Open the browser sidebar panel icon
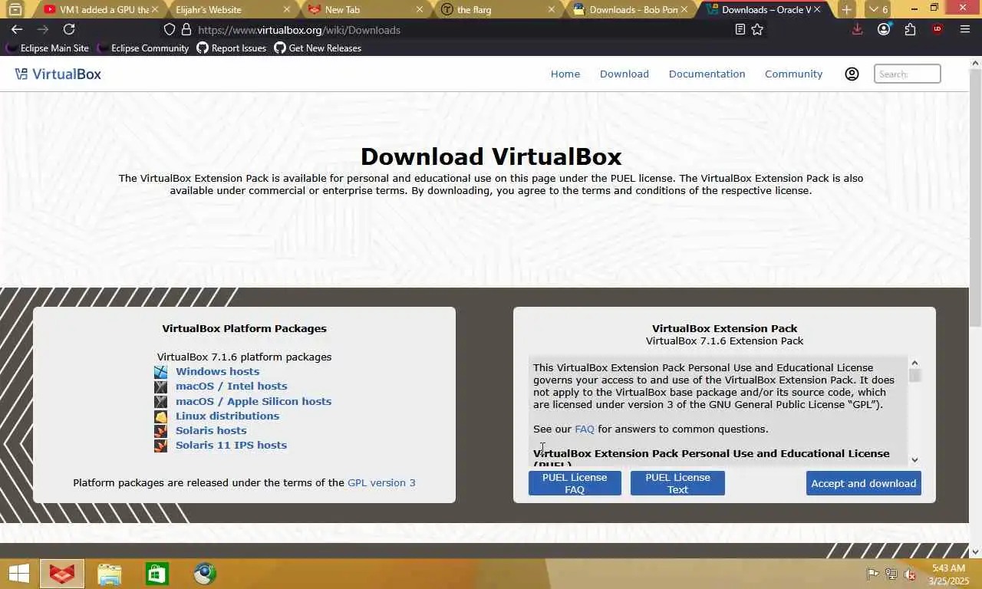 pyautogui.click(x=15, y=10)
